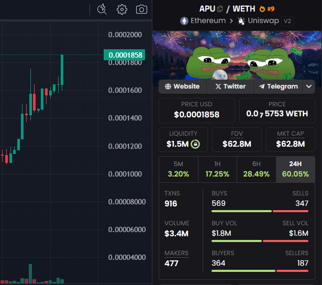This screenshot has width=322, height=285.
Task: Select the 6H timeframe tab
Action: 257,169
